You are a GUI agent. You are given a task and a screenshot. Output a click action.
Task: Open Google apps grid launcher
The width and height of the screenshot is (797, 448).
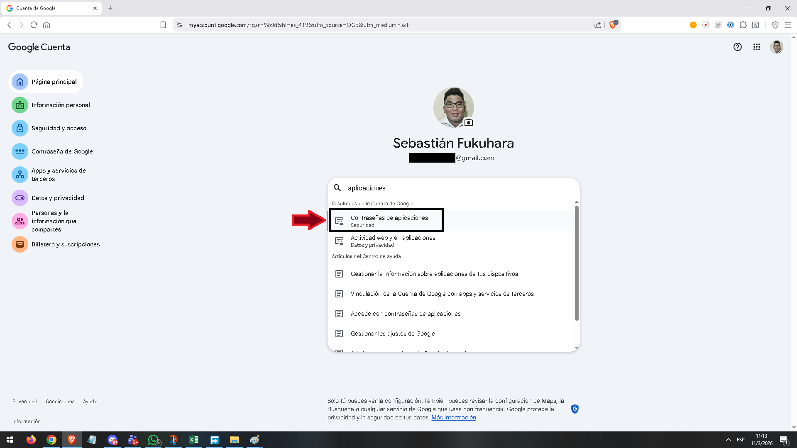click(756, 47)
